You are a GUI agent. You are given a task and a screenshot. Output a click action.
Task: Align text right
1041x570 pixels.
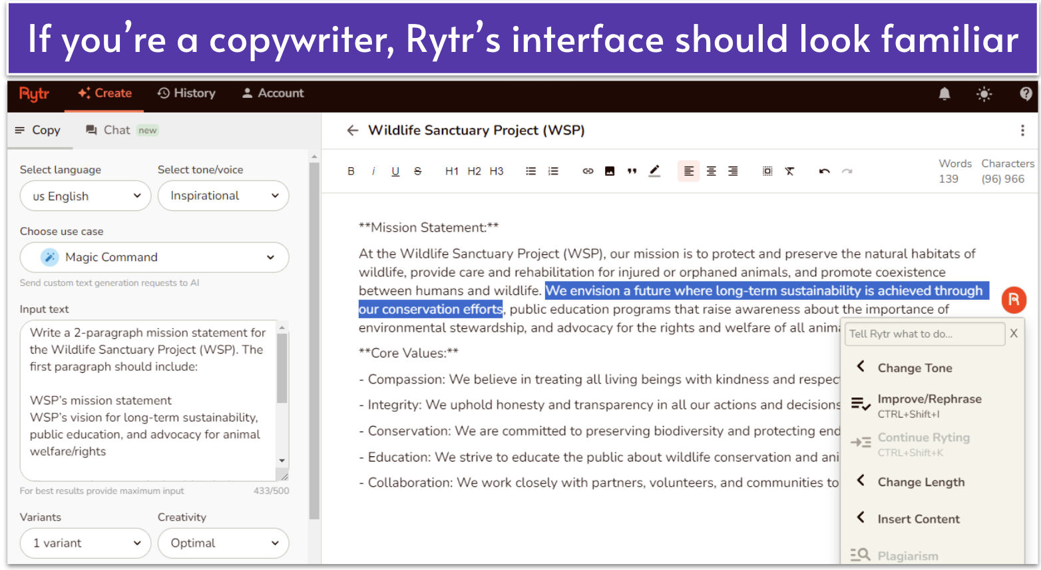tap(733, 171)
